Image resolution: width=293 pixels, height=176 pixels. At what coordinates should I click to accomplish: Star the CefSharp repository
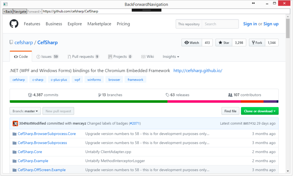pyautogui.click(x=224, y=43)
